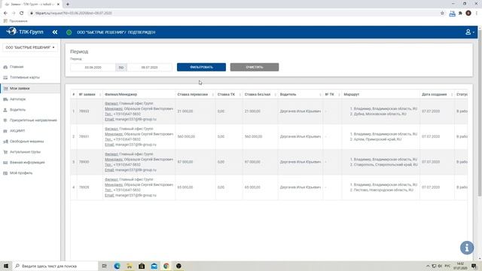Open the blue info button
Screen dimensions: 482x271
coord(467,248)
